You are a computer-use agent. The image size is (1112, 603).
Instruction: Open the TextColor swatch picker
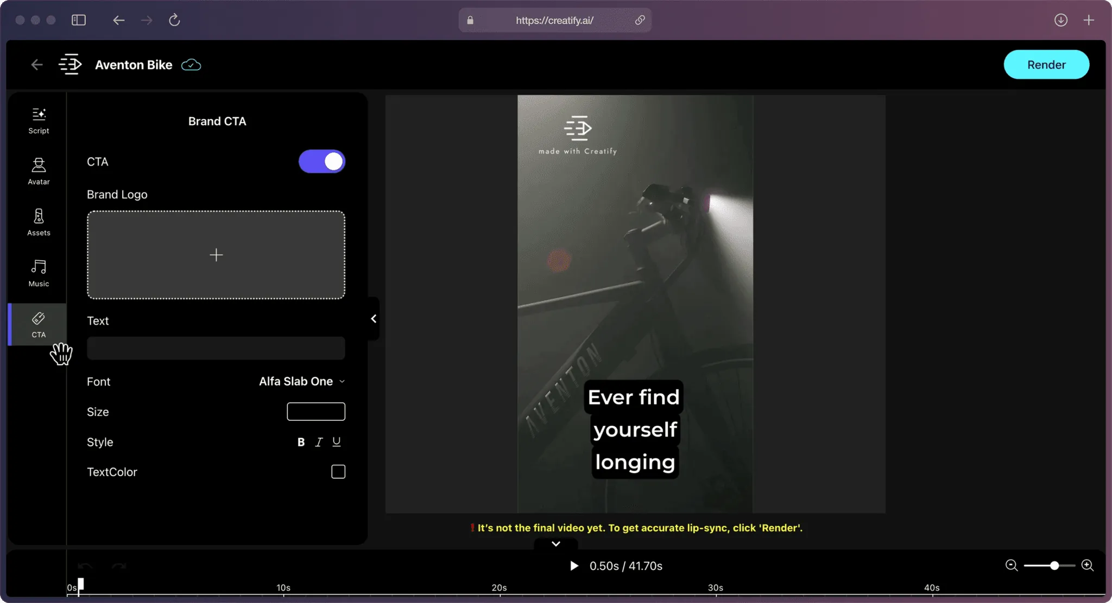click(x=338, y=472)
